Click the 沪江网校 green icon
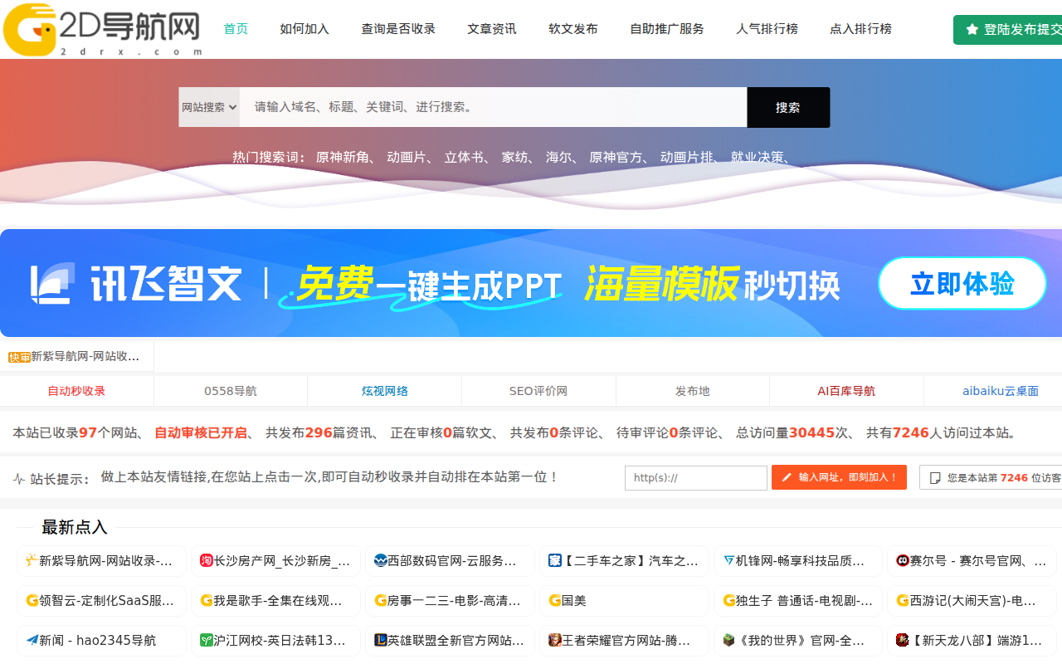 (x=207, y=640)
